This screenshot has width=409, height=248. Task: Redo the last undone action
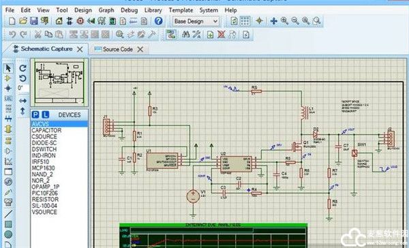pos(23,35)
